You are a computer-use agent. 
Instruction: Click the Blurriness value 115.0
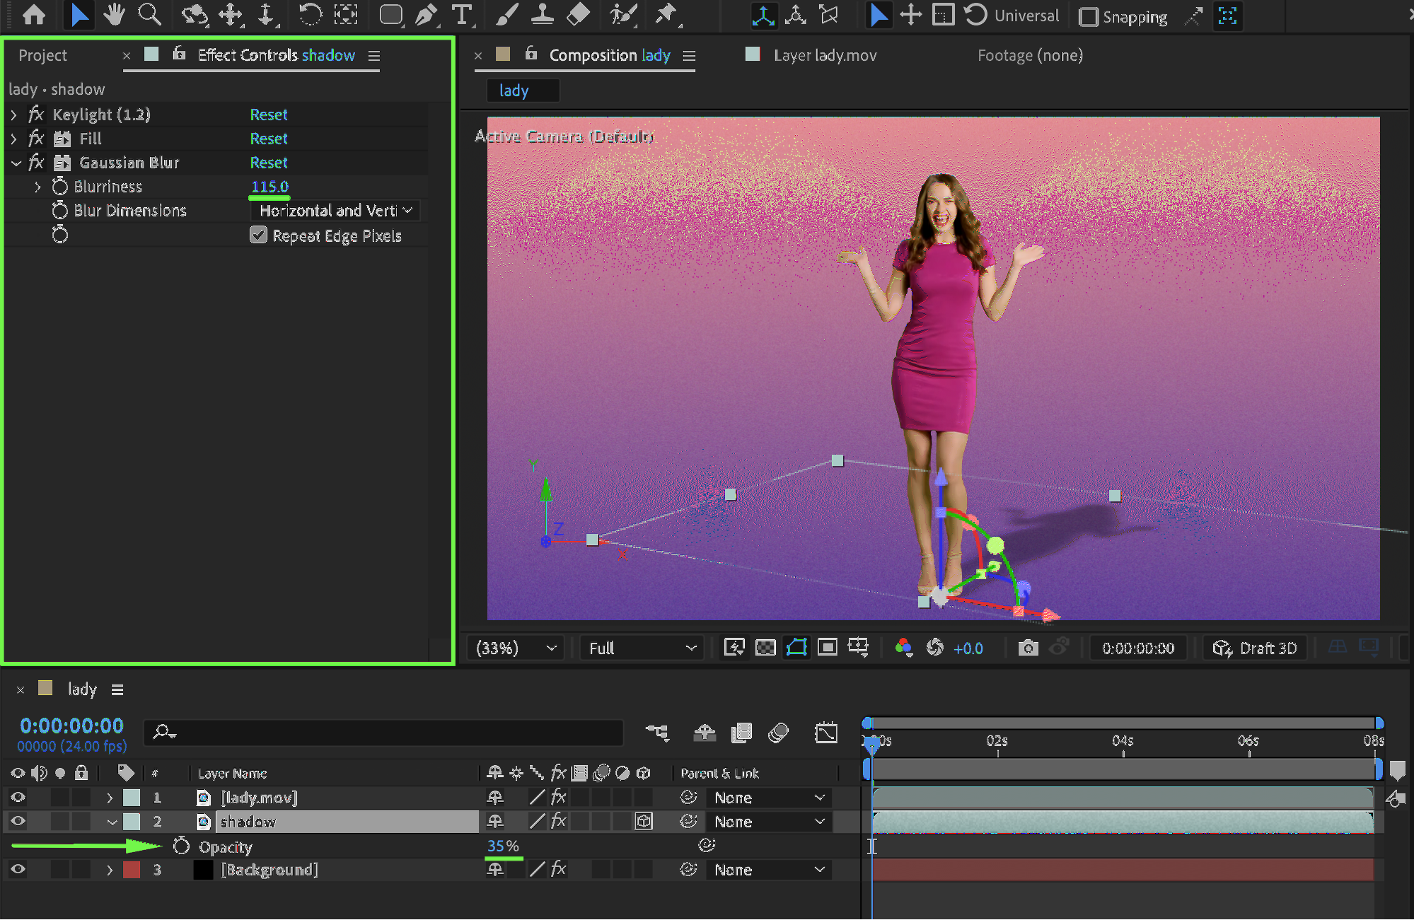coord(270,187)
